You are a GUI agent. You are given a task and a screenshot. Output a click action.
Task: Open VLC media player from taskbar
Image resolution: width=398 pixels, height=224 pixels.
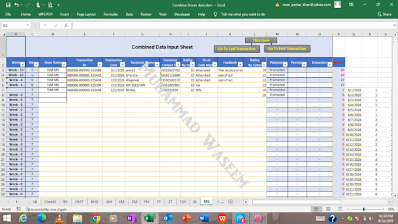click(59, 218)
